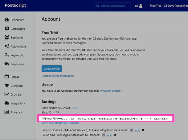
Task: Open Update Billing Information link
Action: click(57, 76)
